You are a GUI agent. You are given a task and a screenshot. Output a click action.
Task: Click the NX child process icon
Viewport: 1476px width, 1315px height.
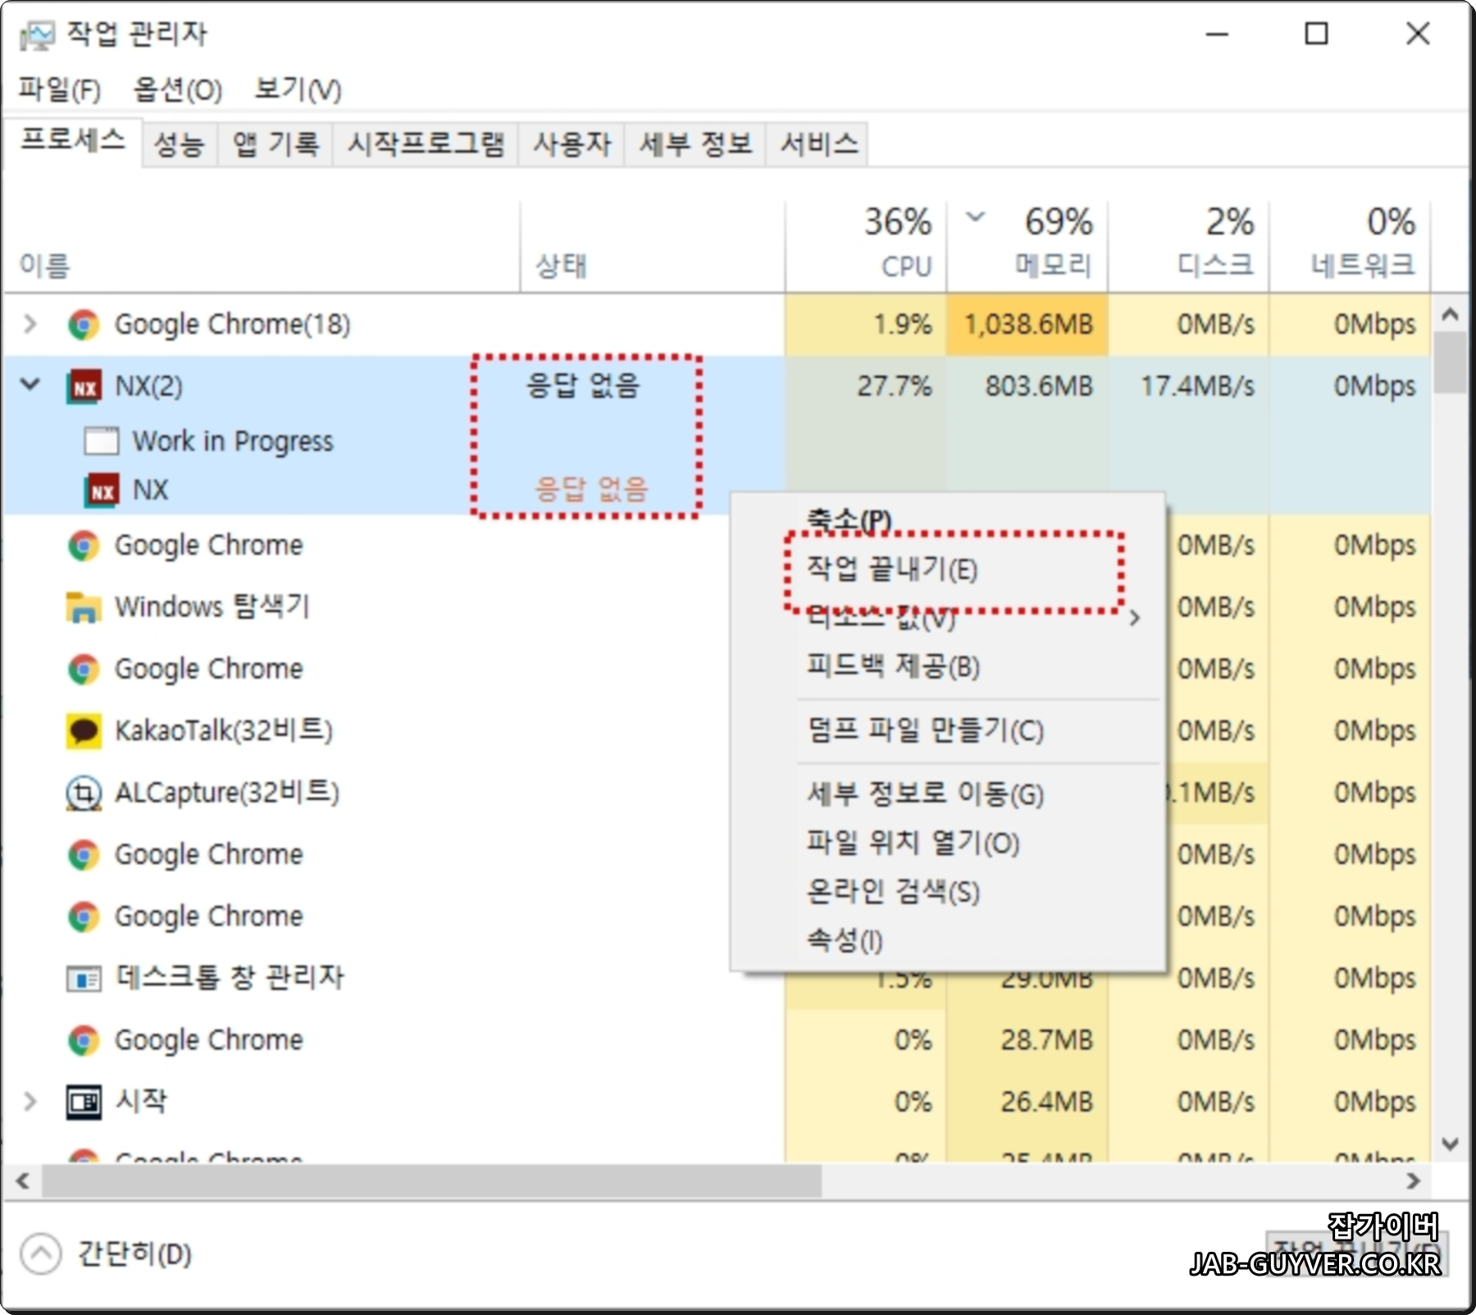pyautogui.click(x=102, y=491)
